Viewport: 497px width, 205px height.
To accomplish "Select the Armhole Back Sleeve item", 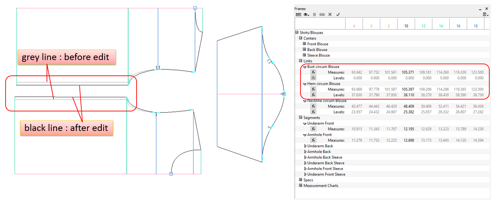I will (x=324, y=158).
